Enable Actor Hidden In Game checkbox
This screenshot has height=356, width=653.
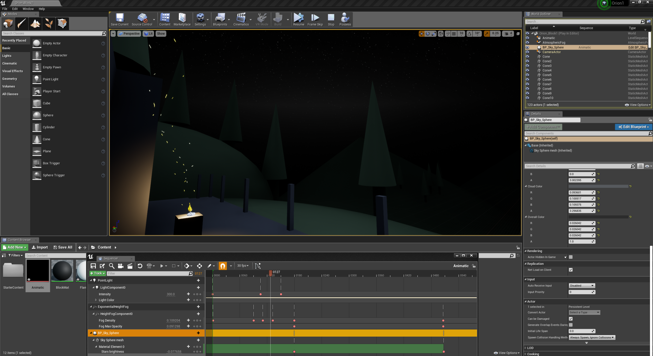[x=571, y=257]
